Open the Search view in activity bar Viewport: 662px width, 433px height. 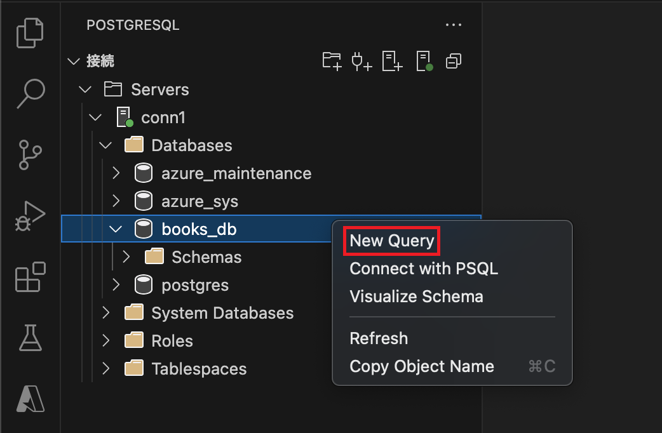31,93
